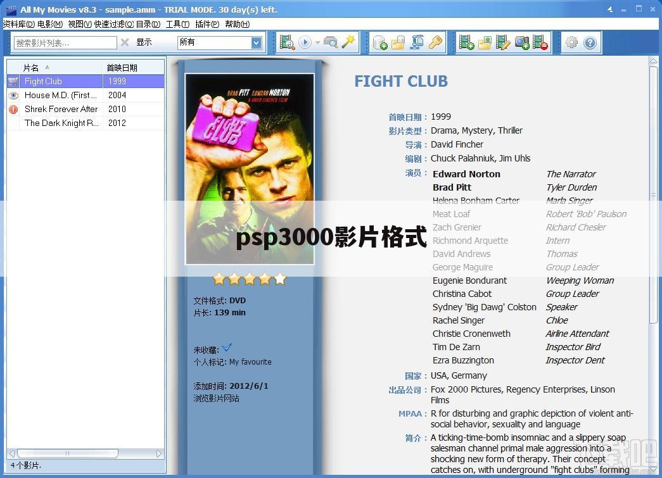
Task: Click the open database folder icon
Action: 398,42
